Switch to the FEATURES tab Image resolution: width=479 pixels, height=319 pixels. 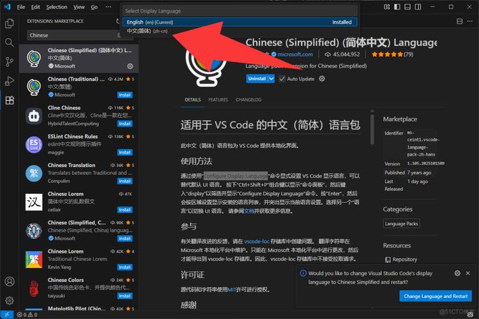tap(218, 100)
